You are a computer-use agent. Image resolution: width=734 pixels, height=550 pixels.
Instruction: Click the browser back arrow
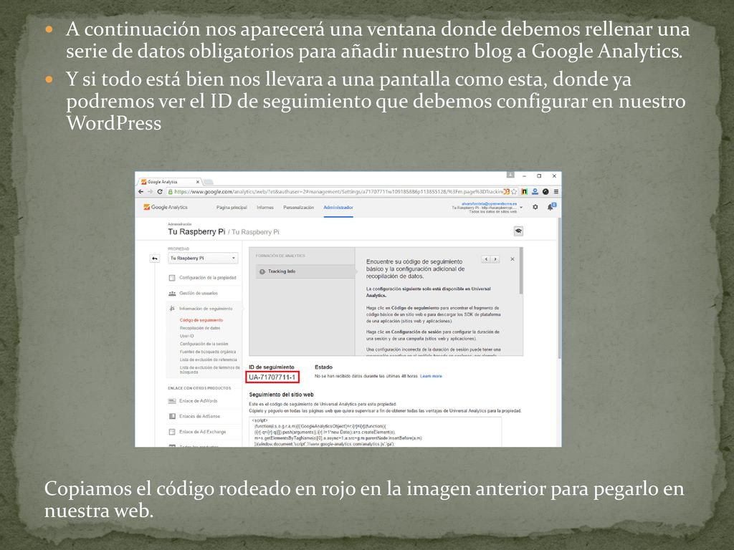click(x=141, y=192)
